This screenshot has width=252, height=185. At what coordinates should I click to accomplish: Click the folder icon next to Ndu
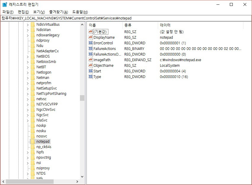[x=33, y=46]
